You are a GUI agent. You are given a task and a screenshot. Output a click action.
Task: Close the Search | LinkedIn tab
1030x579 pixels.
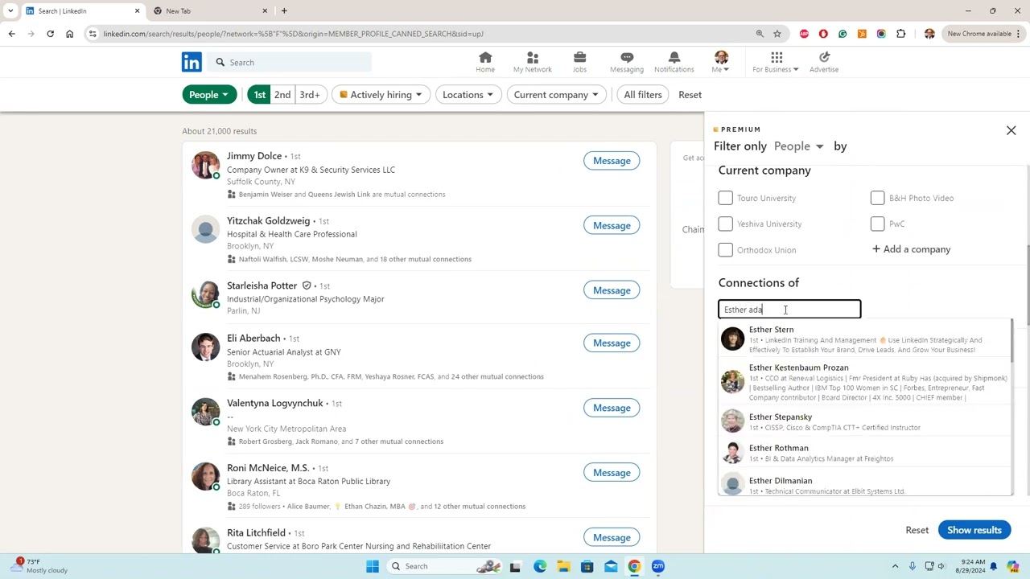[137, 10]
